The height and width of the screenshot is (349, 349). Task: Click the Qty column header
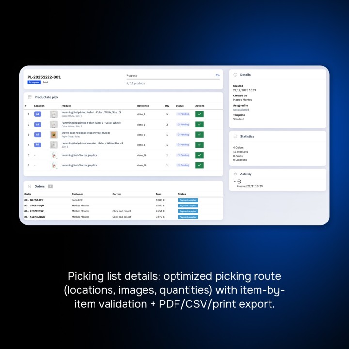[x=167, y=106]
